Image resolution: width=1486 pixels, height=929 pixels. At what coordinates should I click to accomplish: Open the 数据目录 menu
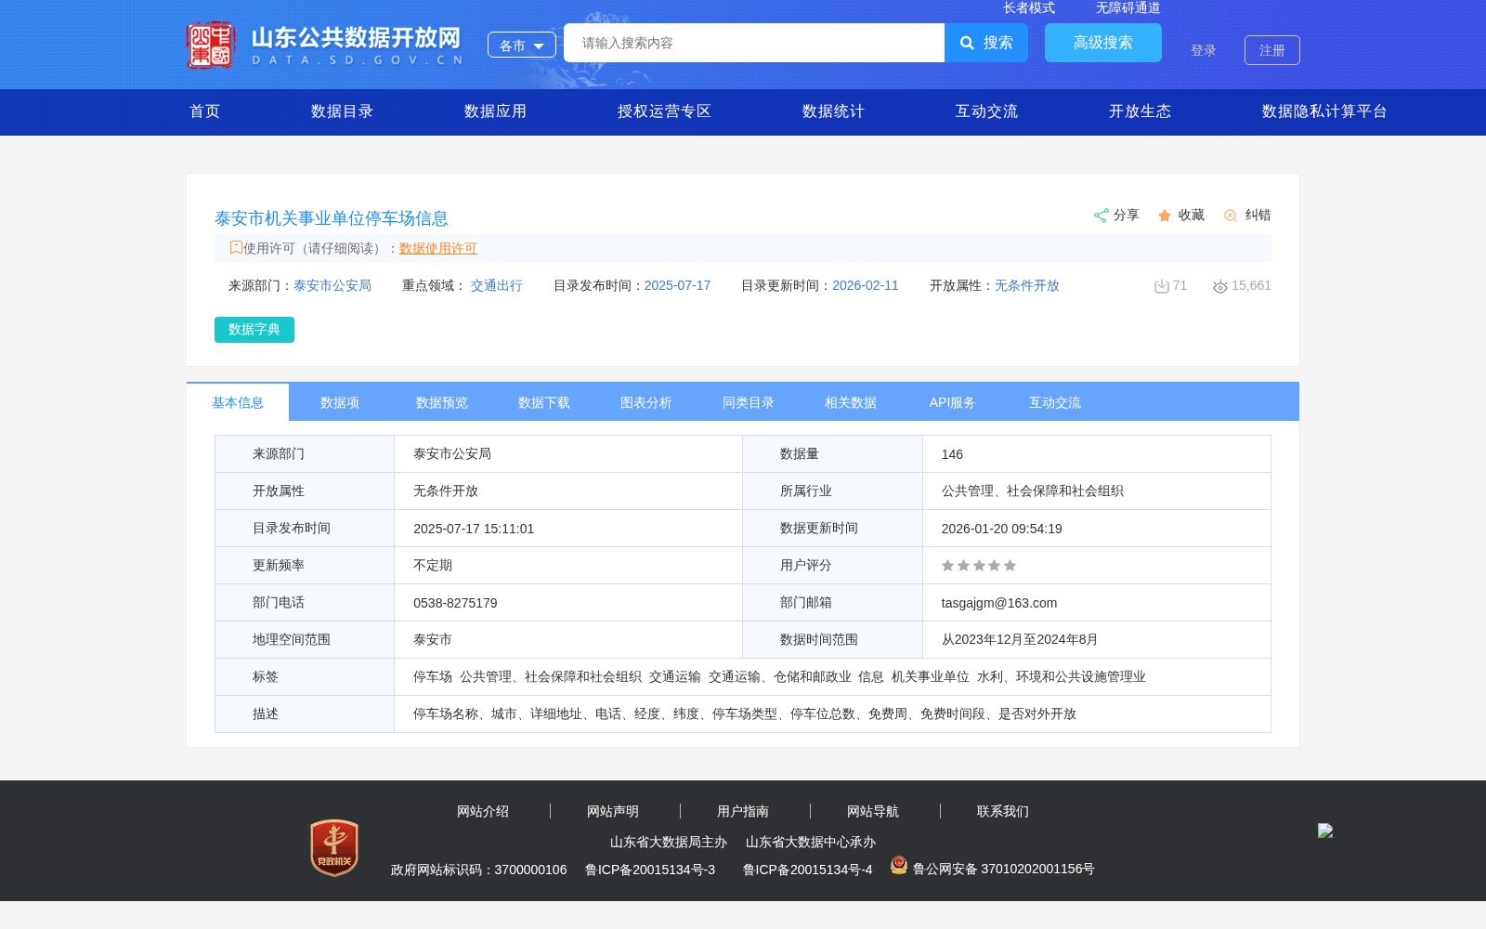pos(343,111)
